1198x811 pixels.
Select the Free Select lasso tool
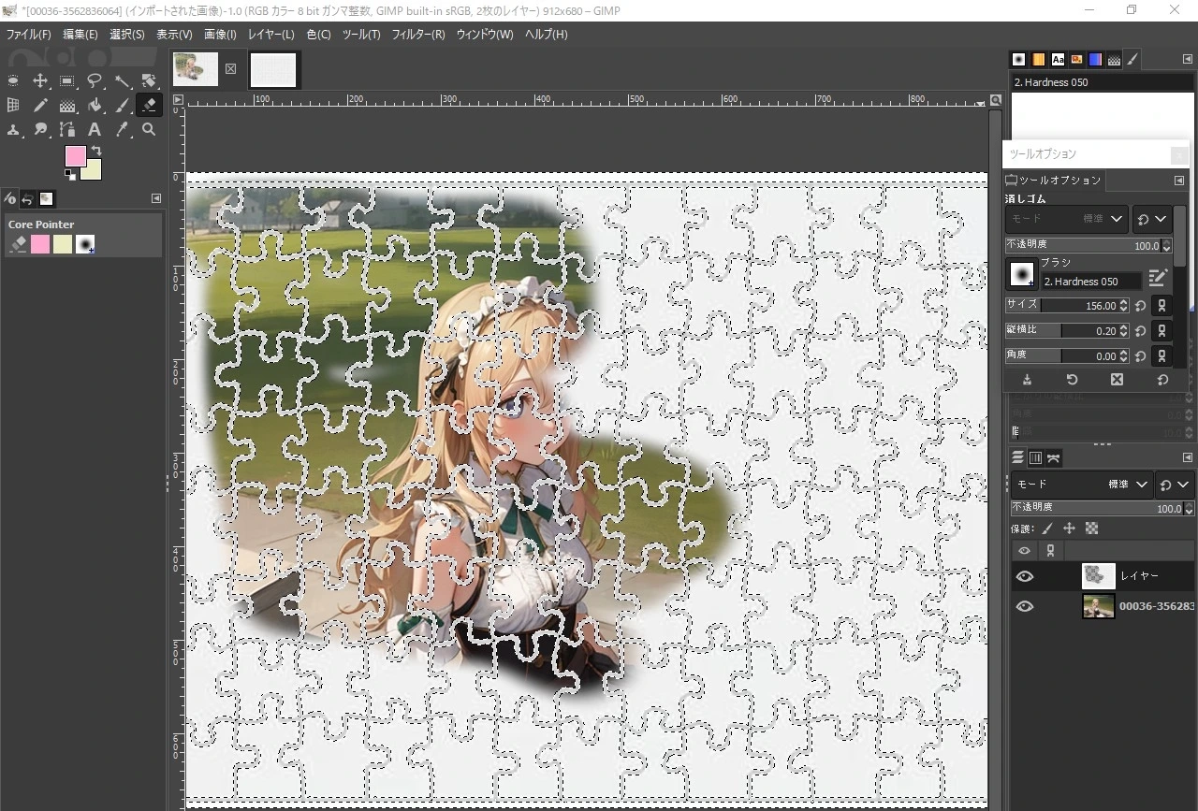point(95,81)
